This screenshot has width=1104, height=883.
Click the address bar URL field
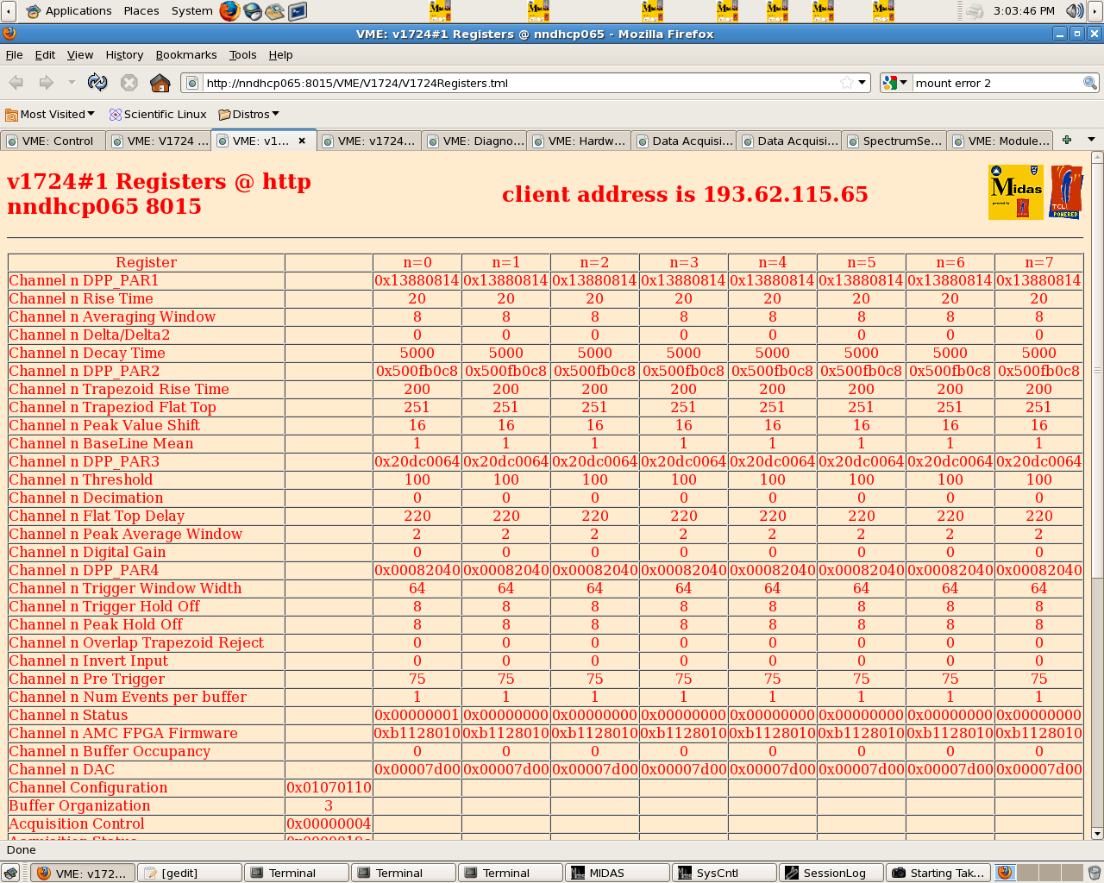coord(521,83)
